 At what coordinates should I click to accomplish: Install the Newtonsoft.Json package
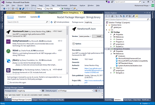pos(98,36)
